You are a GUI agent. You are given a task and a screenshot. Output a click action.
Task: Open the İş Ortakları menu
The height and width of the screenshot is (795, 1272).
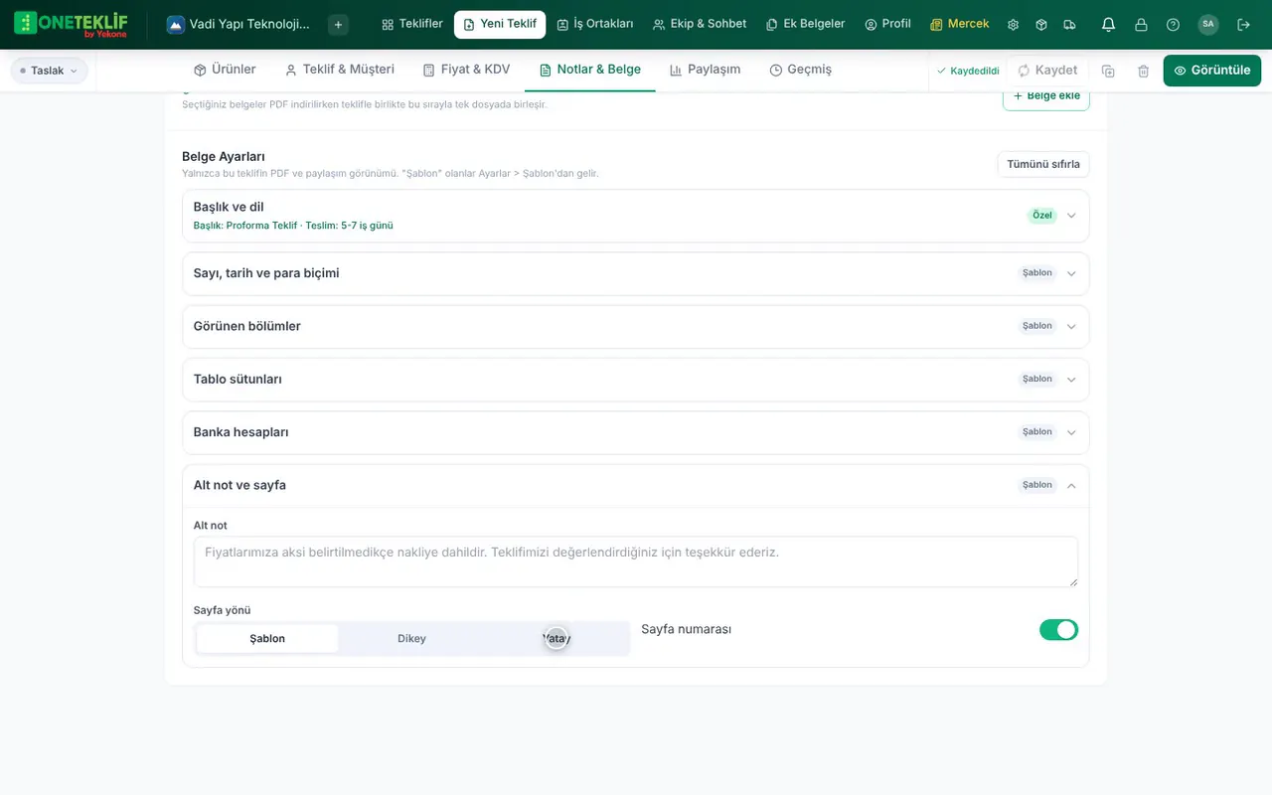594,24
